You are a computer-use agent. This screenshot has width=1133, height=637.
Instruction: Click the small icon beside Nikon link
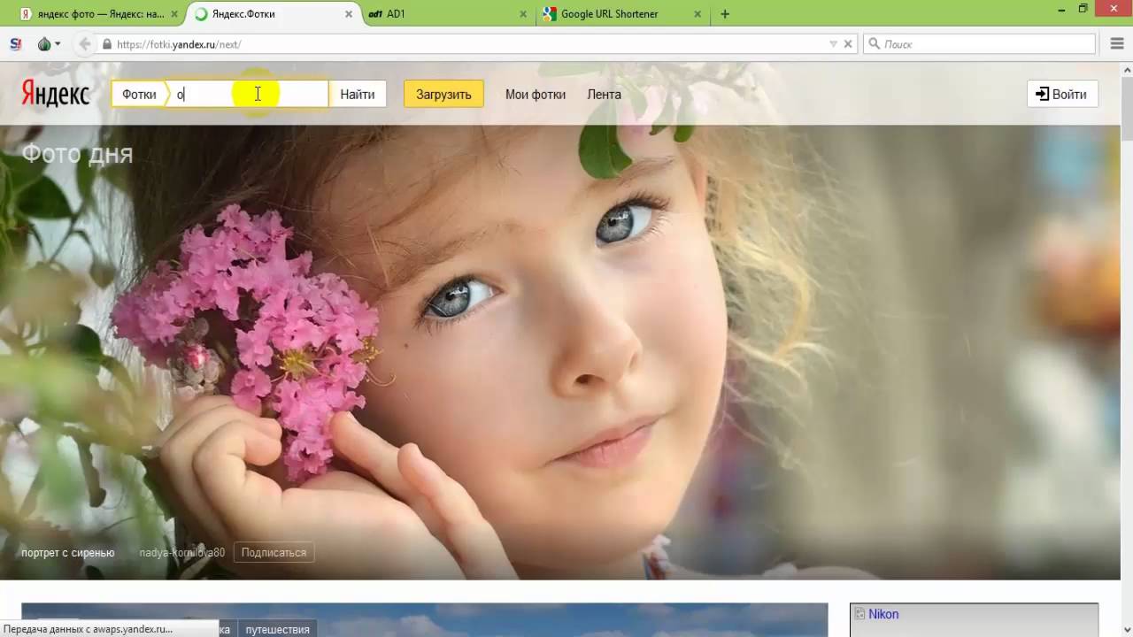[859, 614]
